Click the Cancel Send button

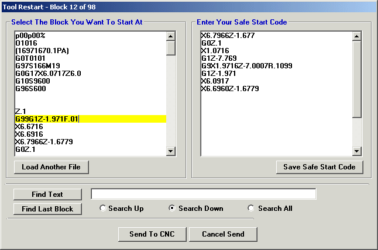pos(223,234)
